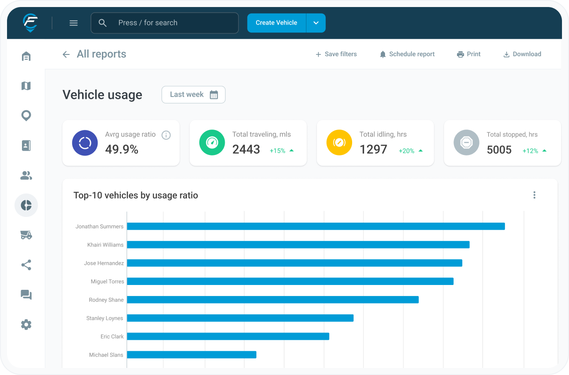Click the app logo icon in the header
Viewport: 569px width, 375px height.
point(30,22)
